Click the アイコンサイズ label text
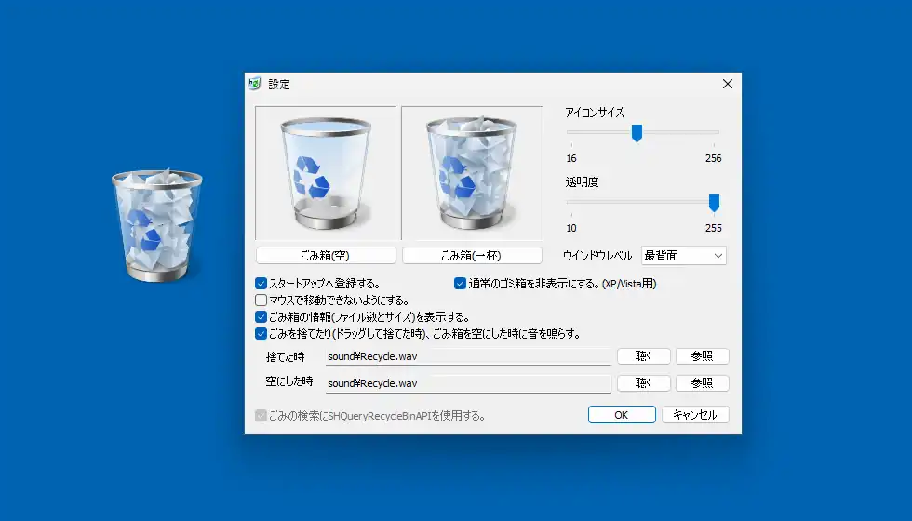 point(595,113)
